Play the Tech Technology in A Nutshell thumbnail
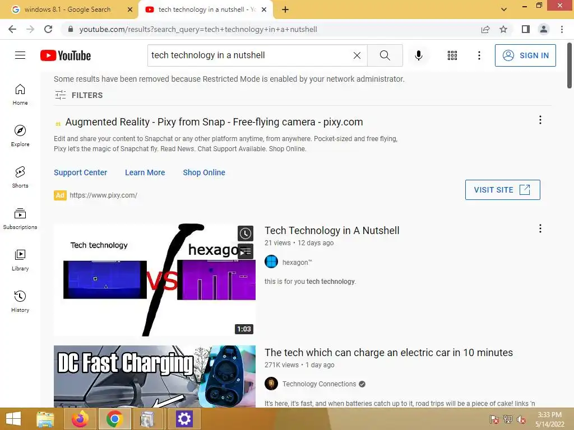Screen dimensions: 574x430 point(155,280)
